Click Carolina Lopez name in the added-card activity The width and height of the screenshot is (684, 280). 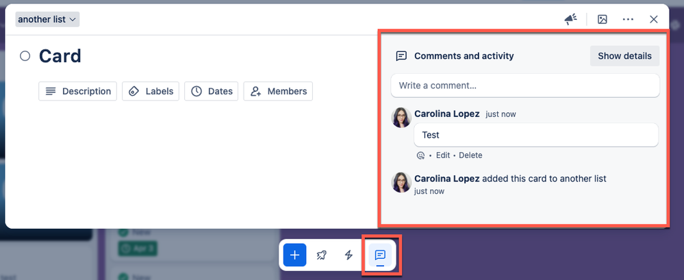[446, 179]
